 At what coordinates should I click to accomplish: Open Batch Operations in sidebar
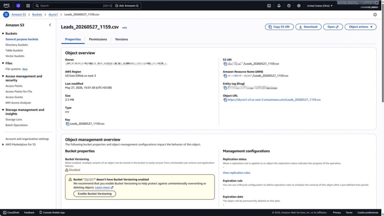tap(16, 125)
